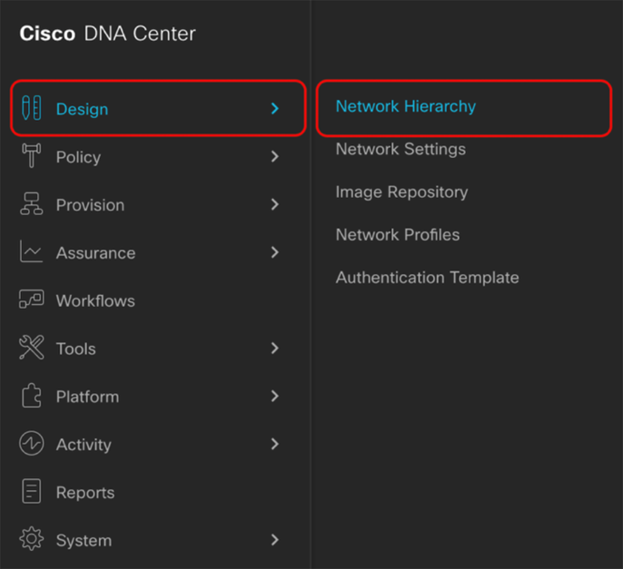Click the Policy gavel icon

(31, 155)
